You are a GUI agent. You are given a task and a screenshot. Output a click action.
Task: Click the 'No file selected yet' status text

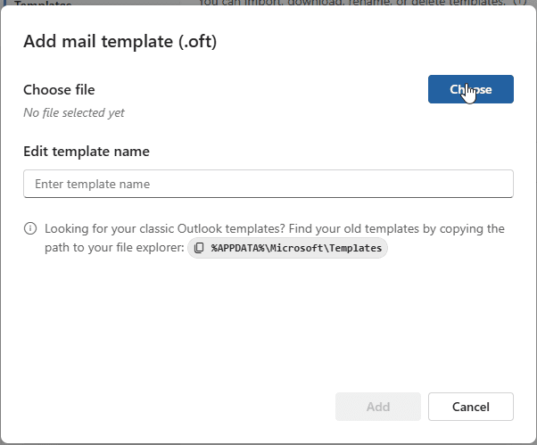74,113
